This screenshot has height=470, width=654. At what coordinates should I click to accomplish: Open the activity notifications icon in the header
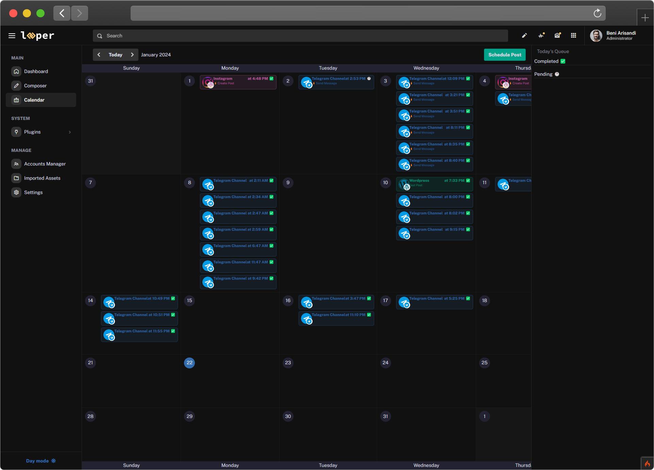[541, 35]
